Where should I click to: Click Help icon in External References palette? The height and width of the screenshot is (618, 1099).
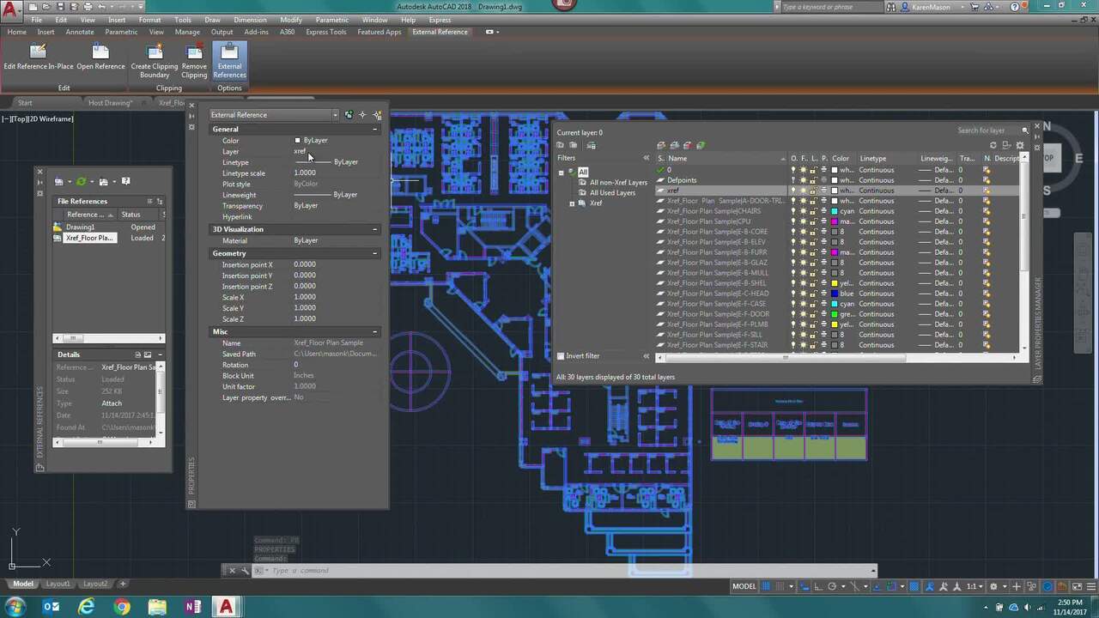pyautogui.click(x=126, y=181)
